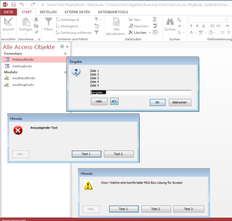Collapse the navigation pane with the chevrons
232x221 pixels.
click(68, 47)
